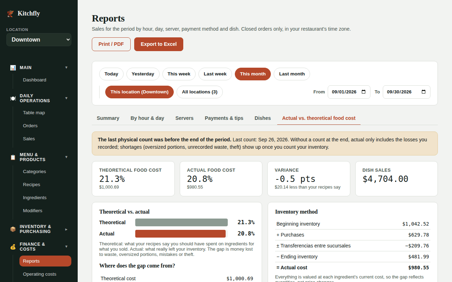Open the From date calendar picker icon
The image size is (452, 282).
pyautogui.click(x=364, y=92)
